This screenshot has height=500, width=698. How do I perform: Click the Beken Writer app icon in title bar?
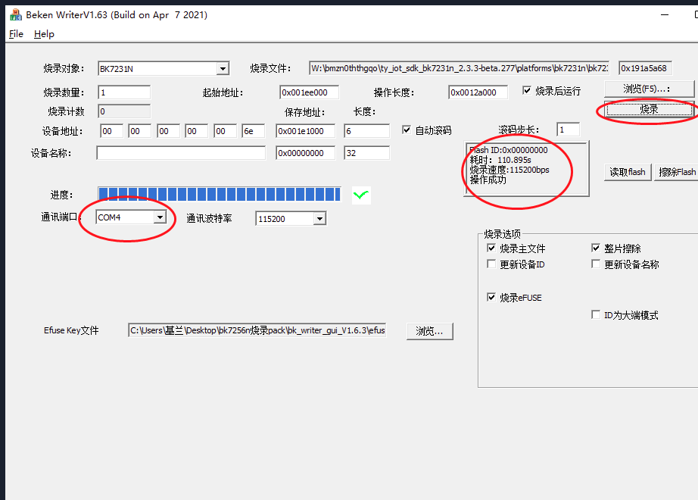[x=16, y=14]
